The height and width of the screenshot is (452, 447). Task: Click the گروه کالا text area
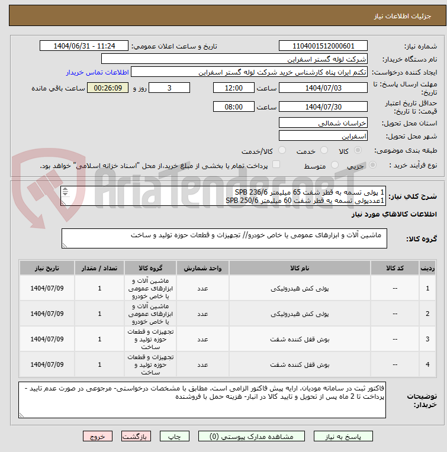click(224, 238)
